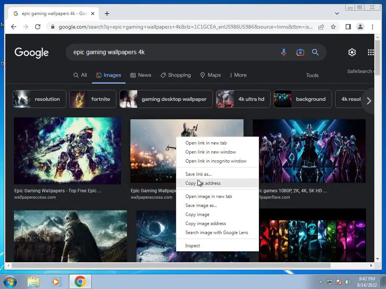Viewport: 386px width, 289px height.
Task: View site information via the lock icon
Action: click(53, 27)
